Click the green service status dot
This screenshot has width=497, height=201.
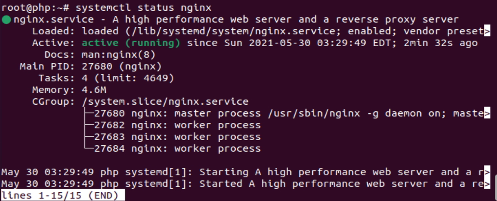(6, 19)
